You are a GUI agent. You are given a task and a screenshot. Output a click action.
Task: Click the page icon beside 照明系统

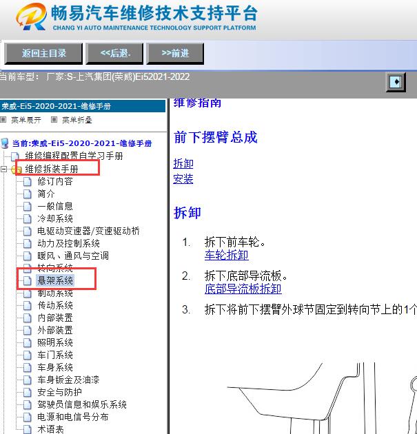(x=27, y=342)
